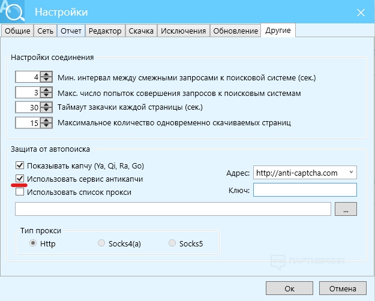Screen dimensions: 375x301
Task: Toggle the Показывать капчу checkbox
Action: point(20,165)
